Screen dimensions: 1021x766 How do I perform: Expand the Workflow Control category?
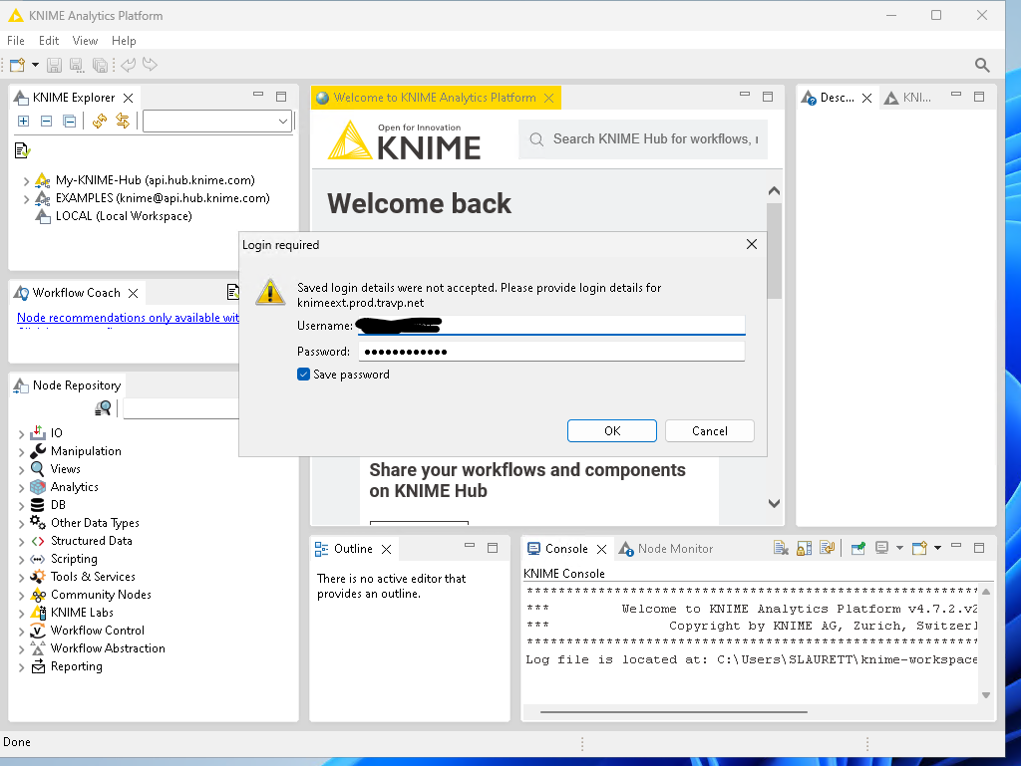click(x=22, y=632)
